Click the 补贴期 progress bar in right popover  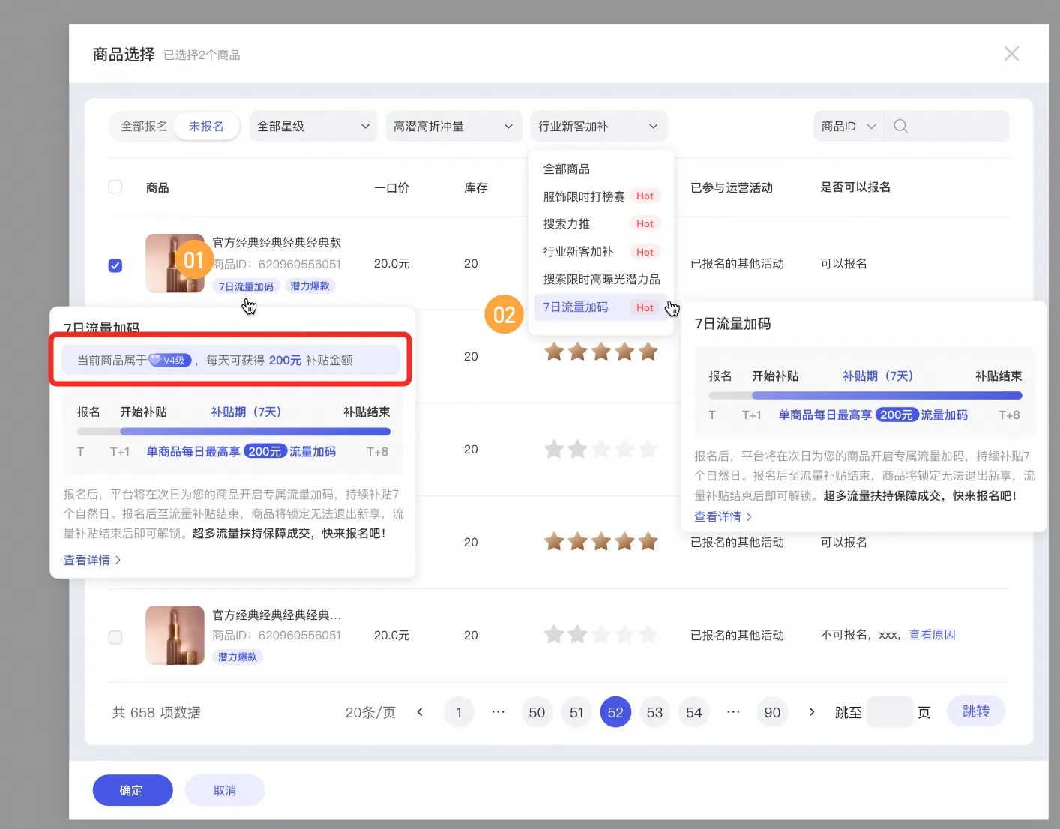[x=887, y=395]
